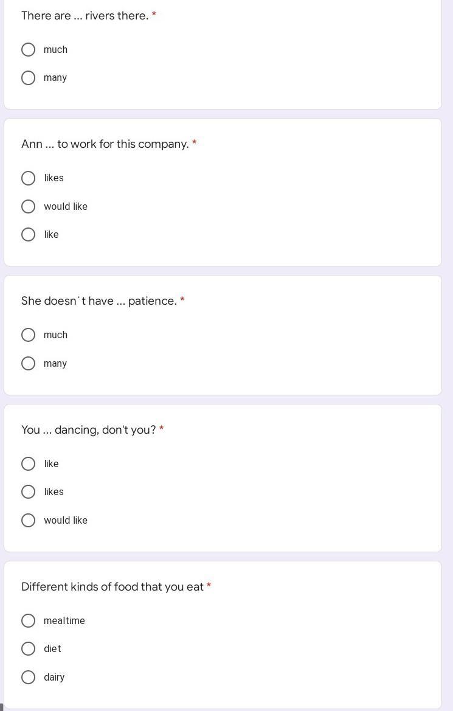This screenshot has height=711, width=453.
Task: Click the red required asterisk on the rivers question
Action: 154,14
